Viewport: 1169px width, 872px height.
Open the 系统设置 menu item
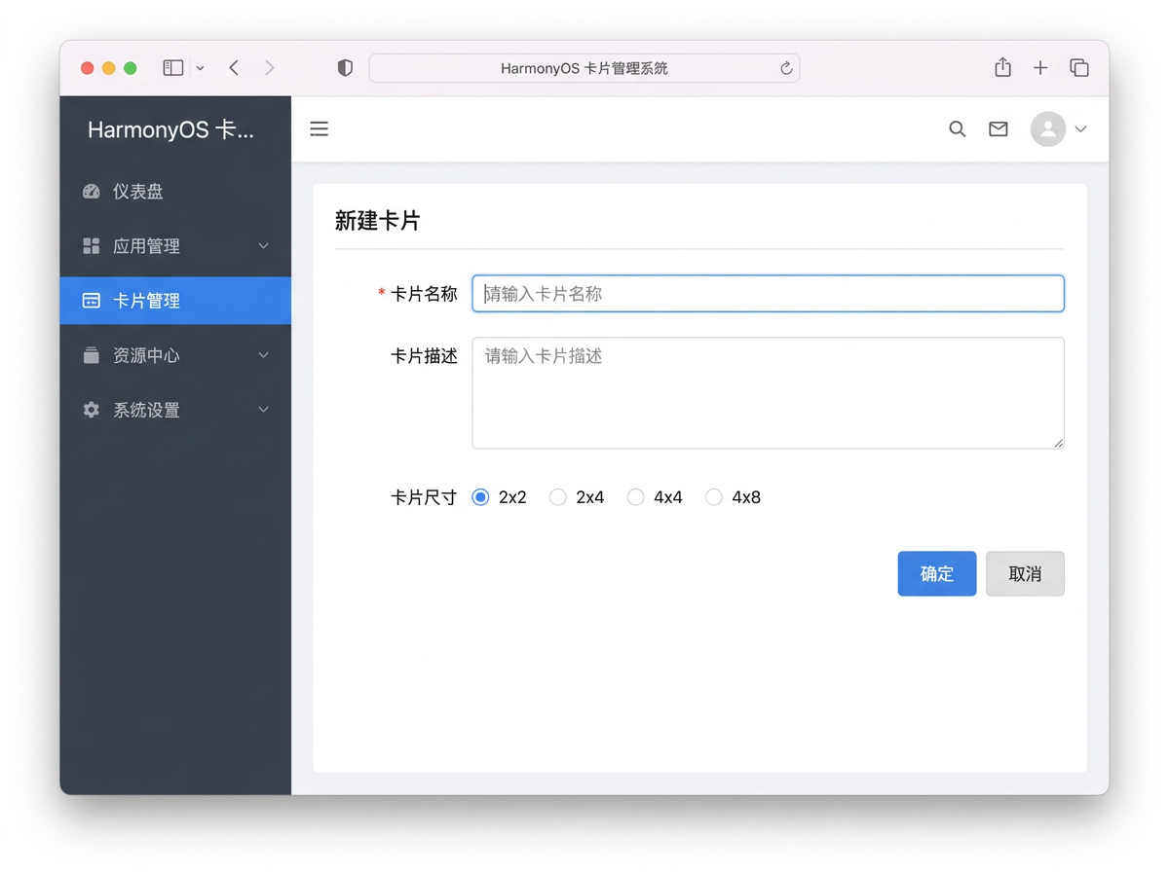(175, 410)
